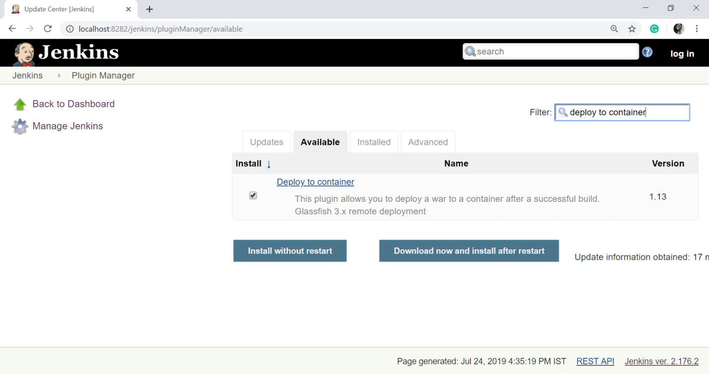Open the Deploy to container plugin link

[315, 182]
